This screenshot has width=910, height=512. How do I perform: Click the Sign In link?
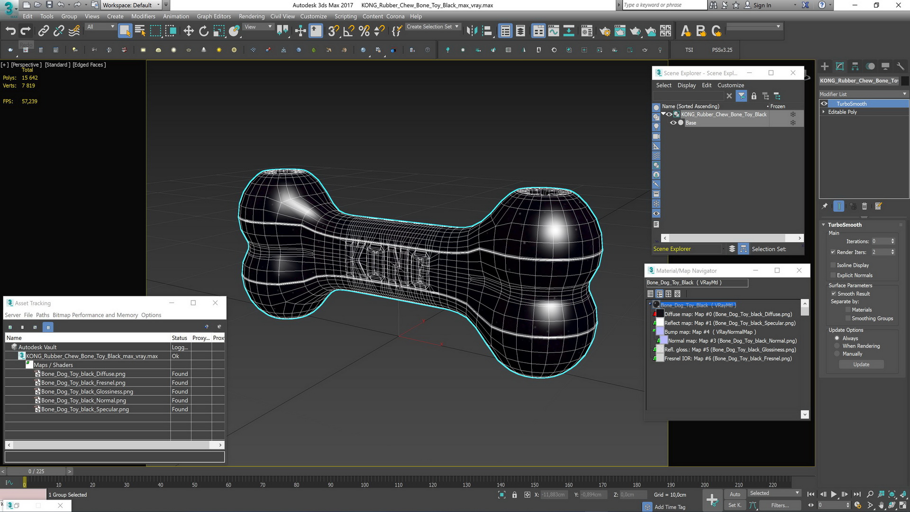pos(762,5)
